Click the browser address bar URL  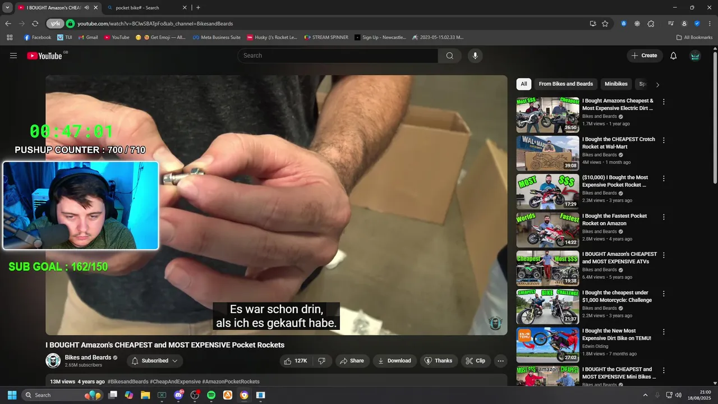click(x=155, y=24)
